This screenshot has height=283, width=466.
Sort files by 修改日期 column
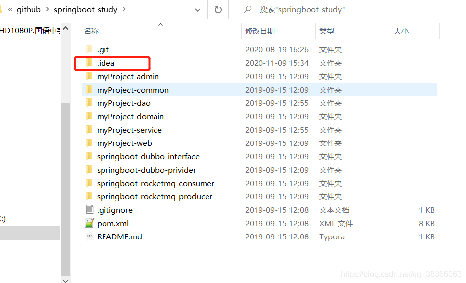[260, 31]
